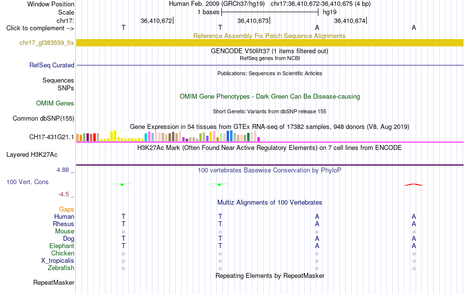Viewport: 464px width, 294px height.
Task: Open 100 vertebrates Basewise Conservation by PhyloP
Action: (269, 170)
